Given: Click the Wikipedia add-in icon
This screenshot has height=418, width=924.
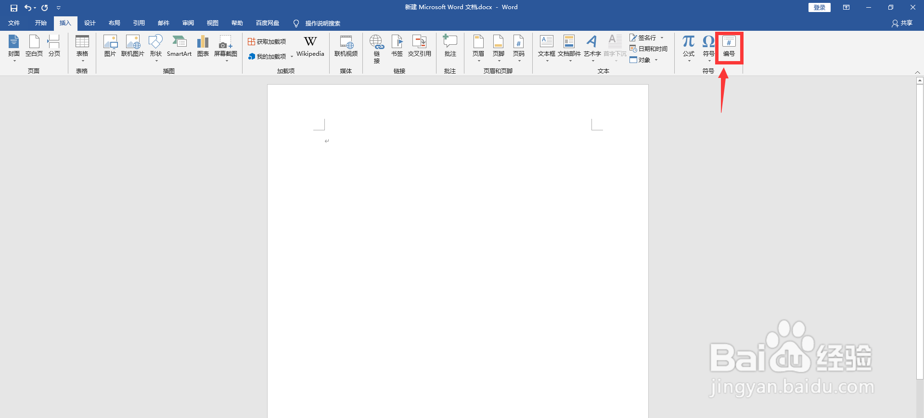Looking at the screenshot, I should tap(310, 47).
